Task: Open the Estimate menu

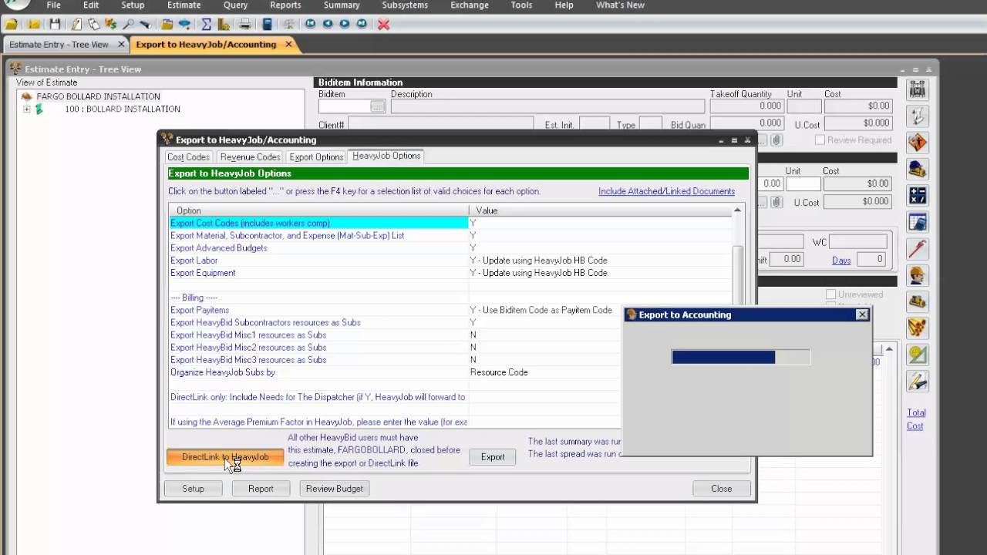Action: pyautogui.click(x=184, y=5)
